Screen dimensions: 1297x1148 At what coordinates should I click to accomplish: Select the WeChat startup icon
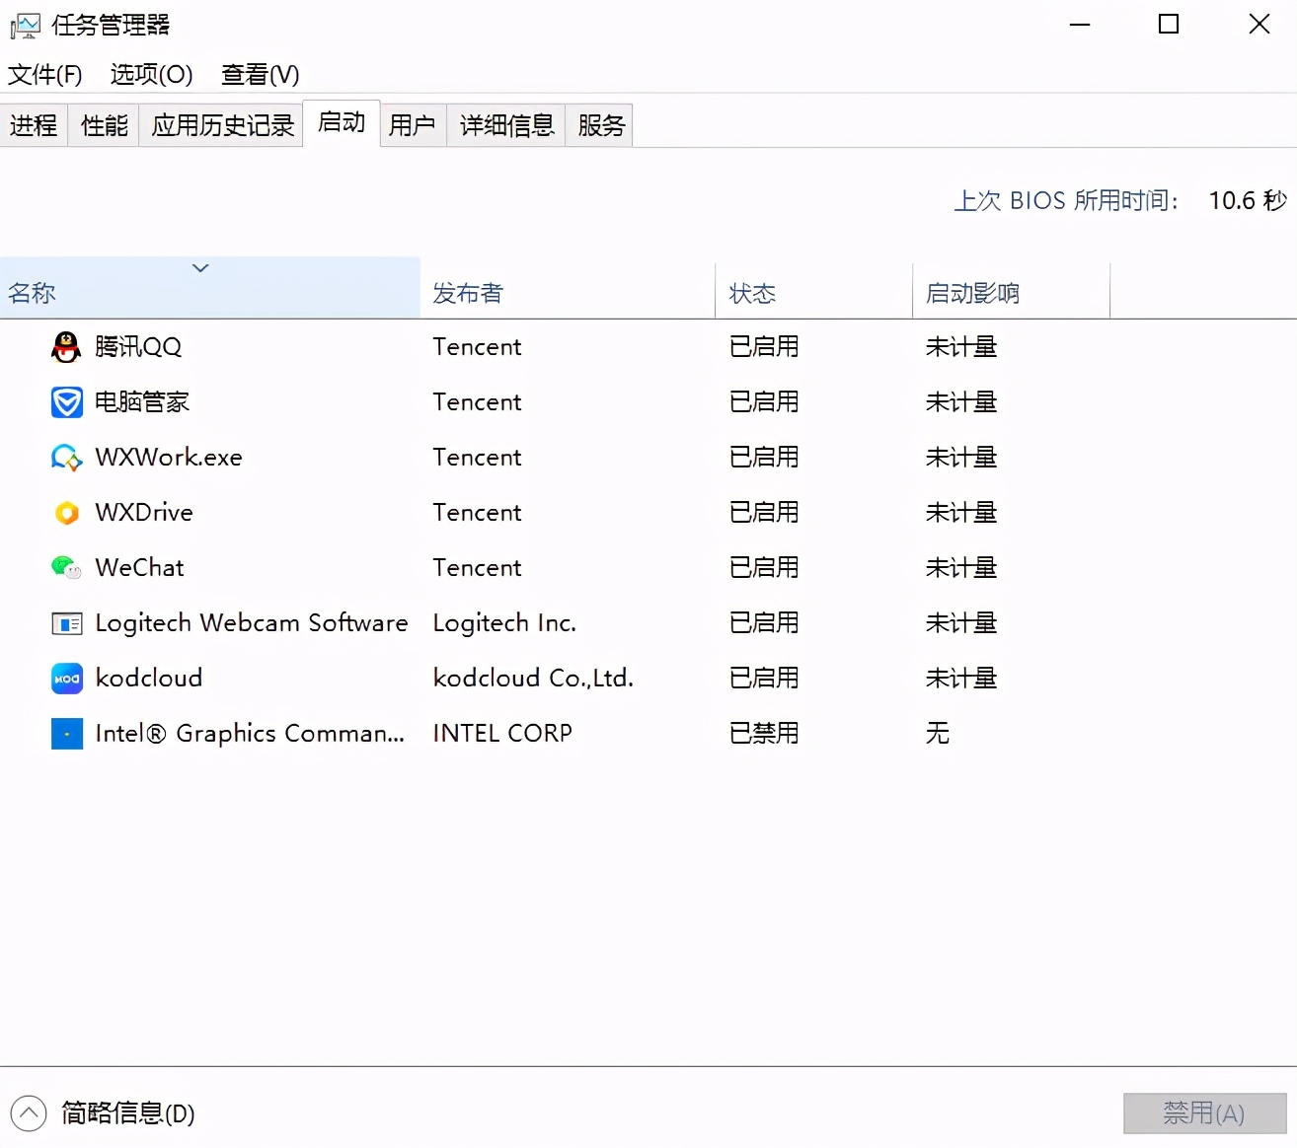[66, 568]
